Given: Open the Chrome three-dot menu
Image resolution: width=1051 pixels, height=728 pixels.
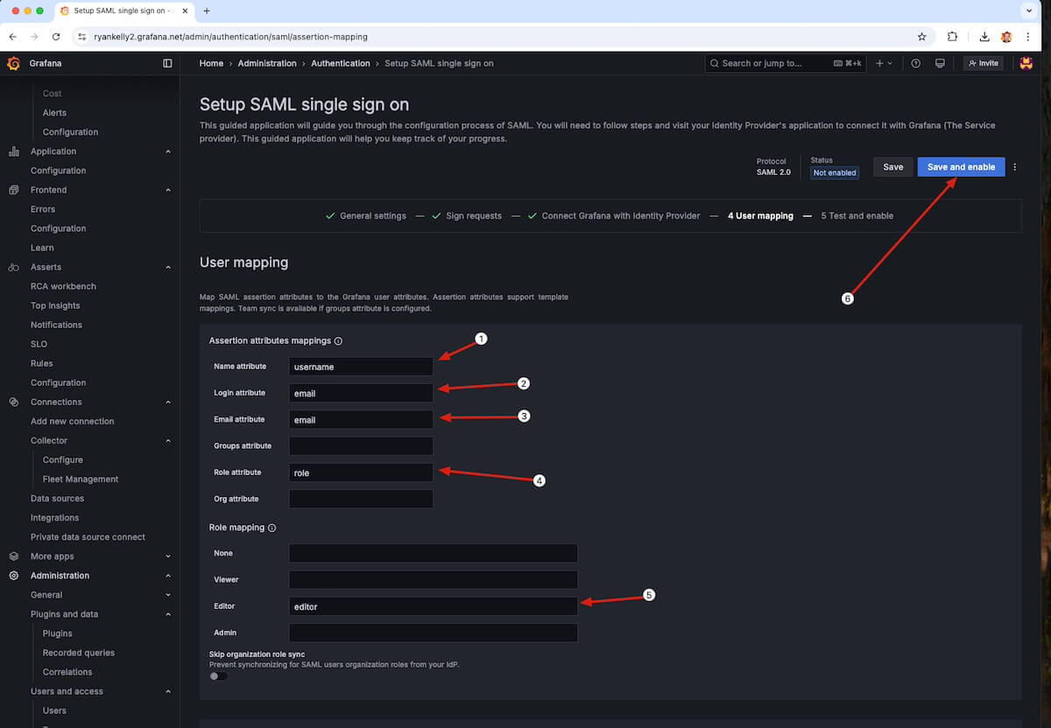Looking at the screenshot, I should click(x=1028, y=37).
